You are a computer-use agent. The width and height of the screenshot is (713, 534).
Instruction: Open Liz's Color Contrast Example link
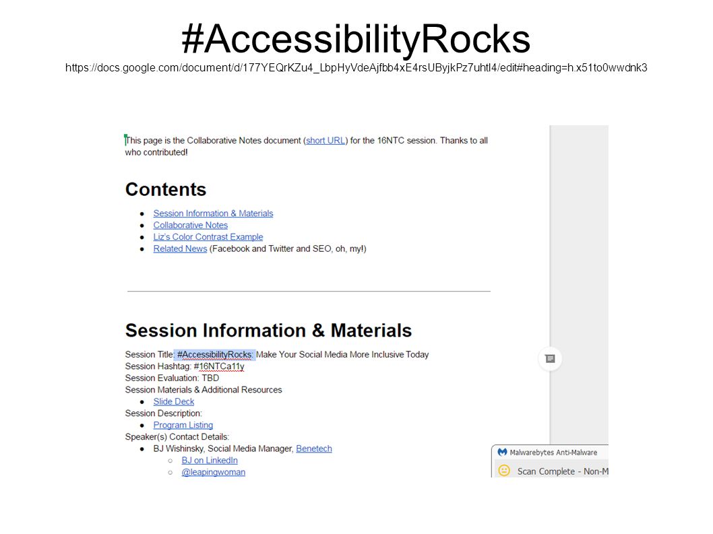coord(208,237)
